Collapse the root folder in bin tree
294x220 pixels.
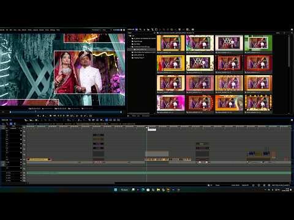click(129, 35)
